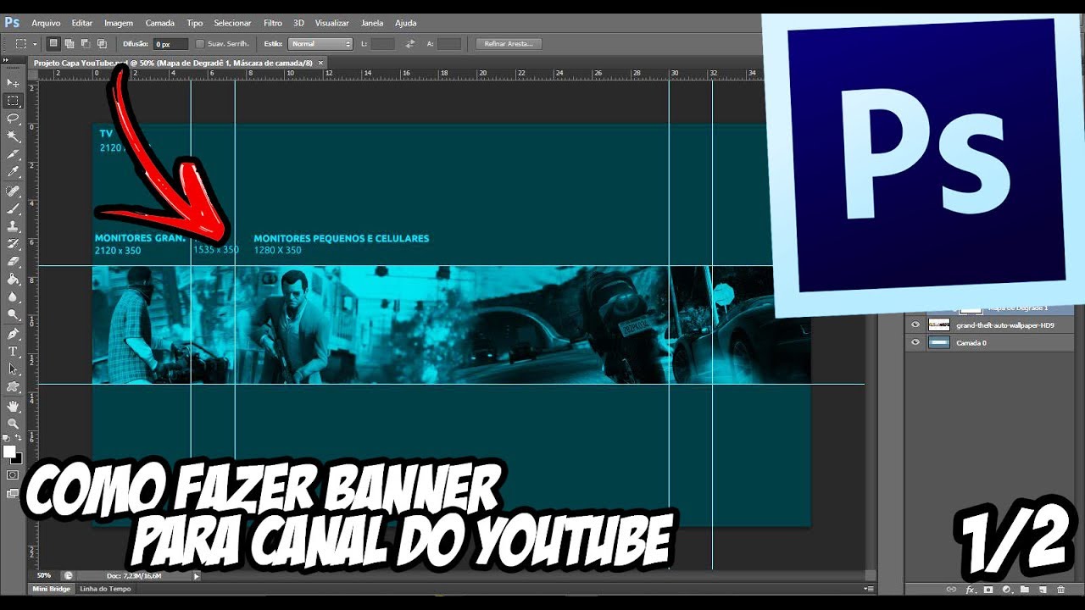This screenshot has height=610, width=1085.
Task: Change the screen mode
Action: 13,493
